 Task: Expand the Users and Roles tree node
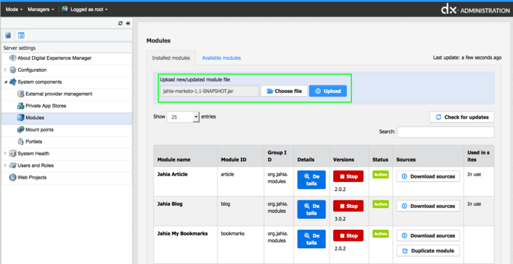[x=5, y=166]
